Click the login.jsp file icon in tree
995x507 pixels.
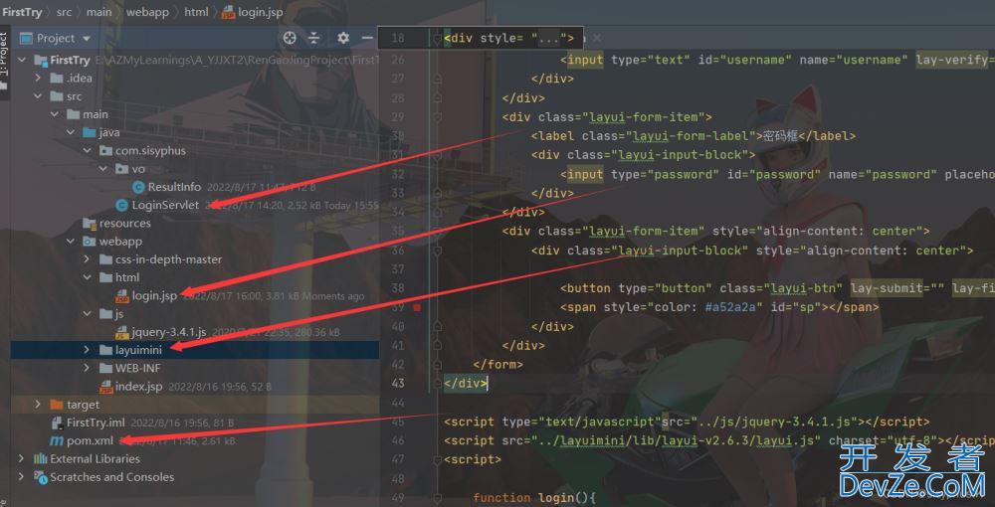121,296
